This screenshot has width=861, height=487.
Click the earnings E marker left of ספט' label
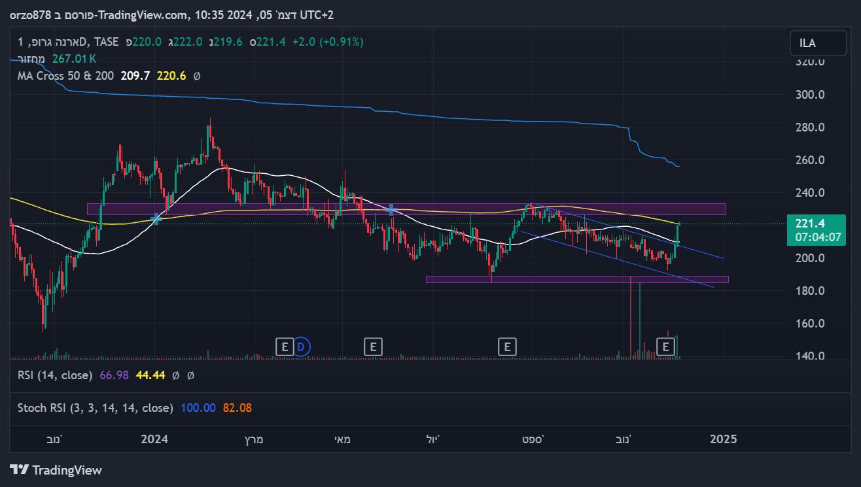[x=507, y=346]
